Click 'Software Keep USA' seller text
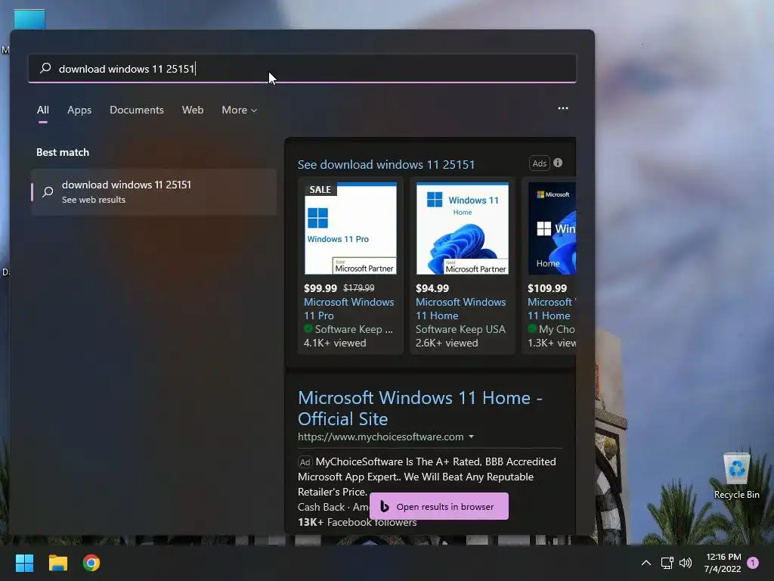Screen dimensions: 774x581 click(x=460, y=329)
